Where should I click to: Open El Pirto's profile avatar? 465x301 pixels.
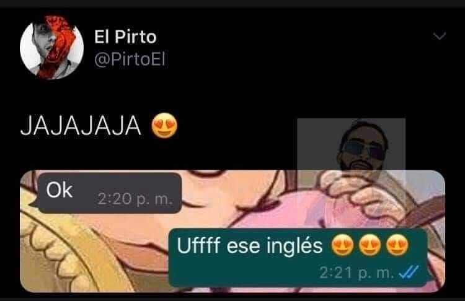51,48
